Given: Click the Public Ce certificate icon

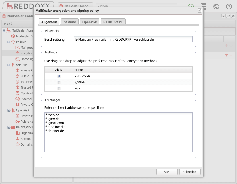Looking at the screenshot, I should click(x=18, y=76).
